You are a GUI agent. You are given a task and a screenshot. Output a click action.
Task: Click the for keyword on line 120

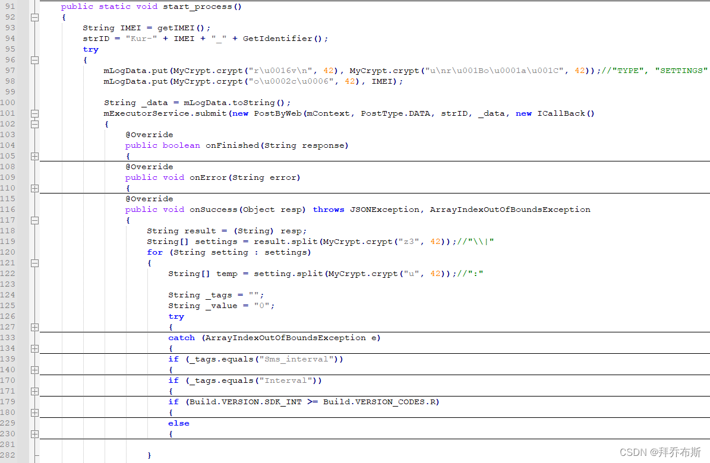(155, 252)
